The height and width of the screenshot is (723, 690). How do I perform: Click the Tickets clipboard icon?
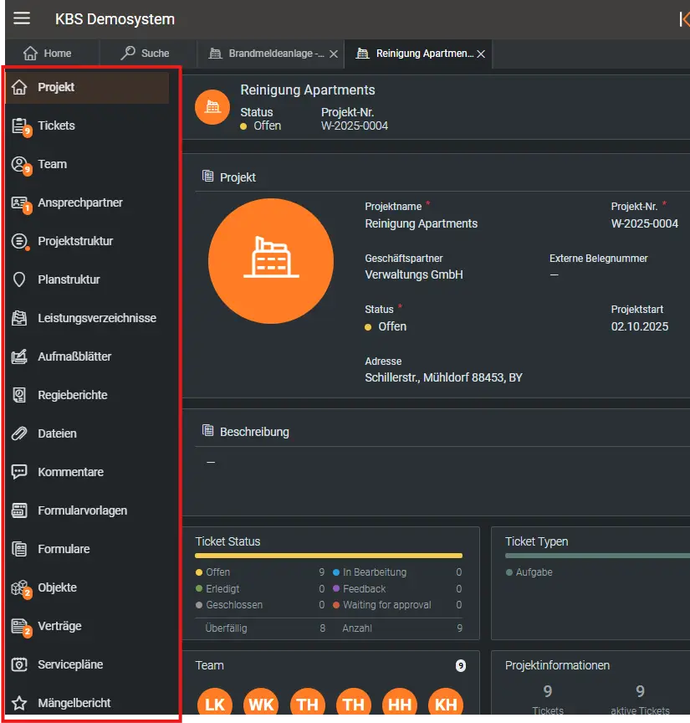[x=19, y=126]
